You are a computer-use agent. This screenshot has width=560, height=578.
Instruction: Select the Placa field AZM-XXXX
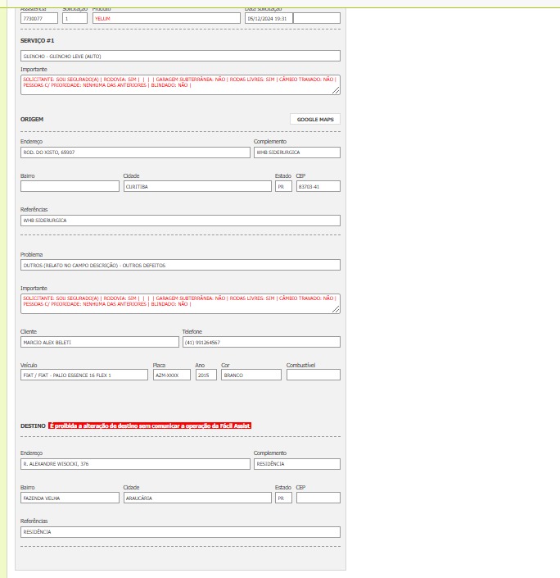(x=172, y=375)
